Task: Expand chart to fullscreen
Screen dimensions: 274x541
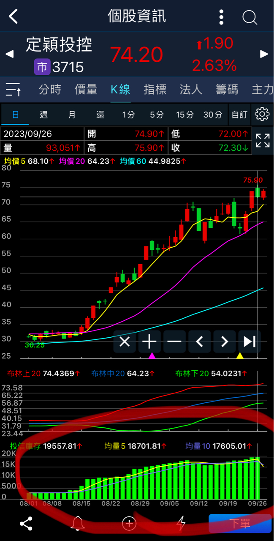Action: 262,140
